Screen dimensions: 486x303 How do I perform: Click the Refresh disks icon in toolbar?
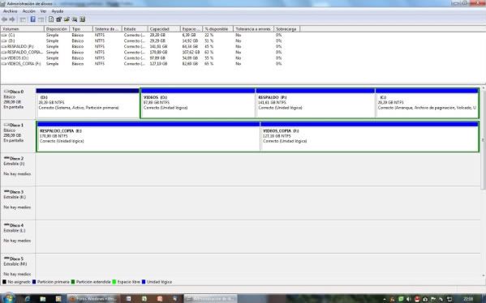58,19
